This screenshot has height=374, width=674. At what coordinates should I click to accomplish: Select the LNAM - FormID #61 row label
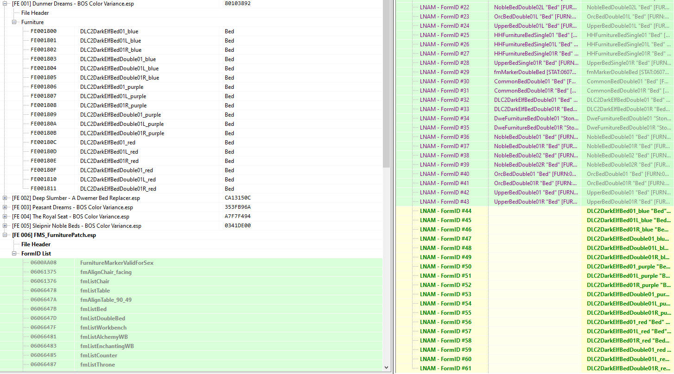pos(445,368)
